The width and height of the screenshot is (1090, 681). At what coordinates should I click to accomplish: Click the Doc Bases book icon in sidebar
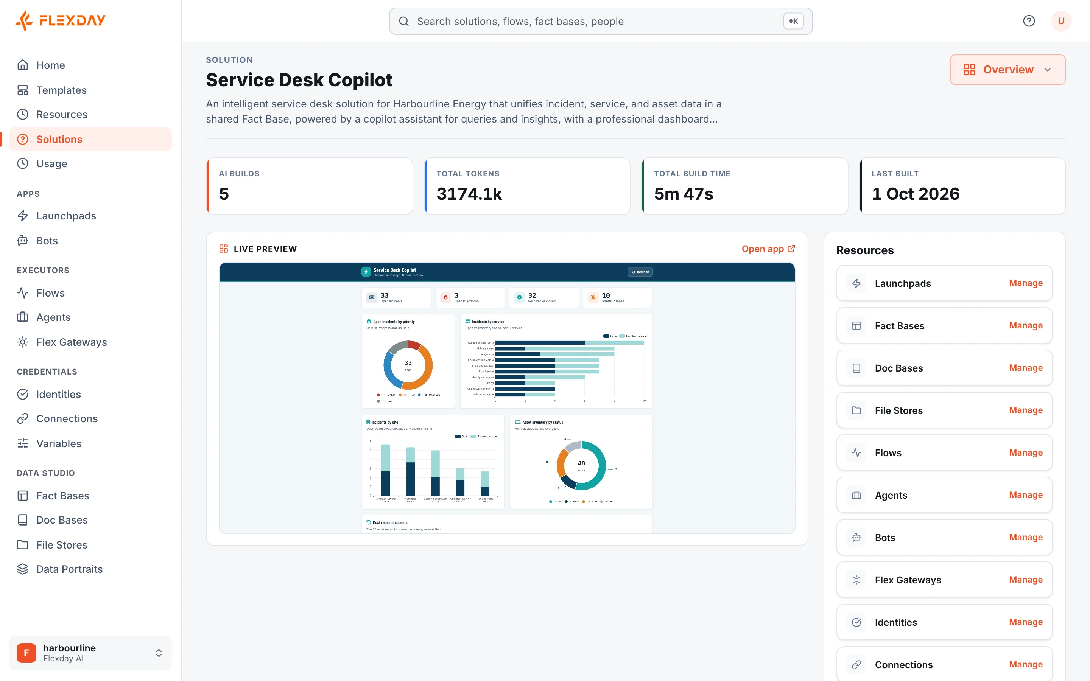click(23, 520)
